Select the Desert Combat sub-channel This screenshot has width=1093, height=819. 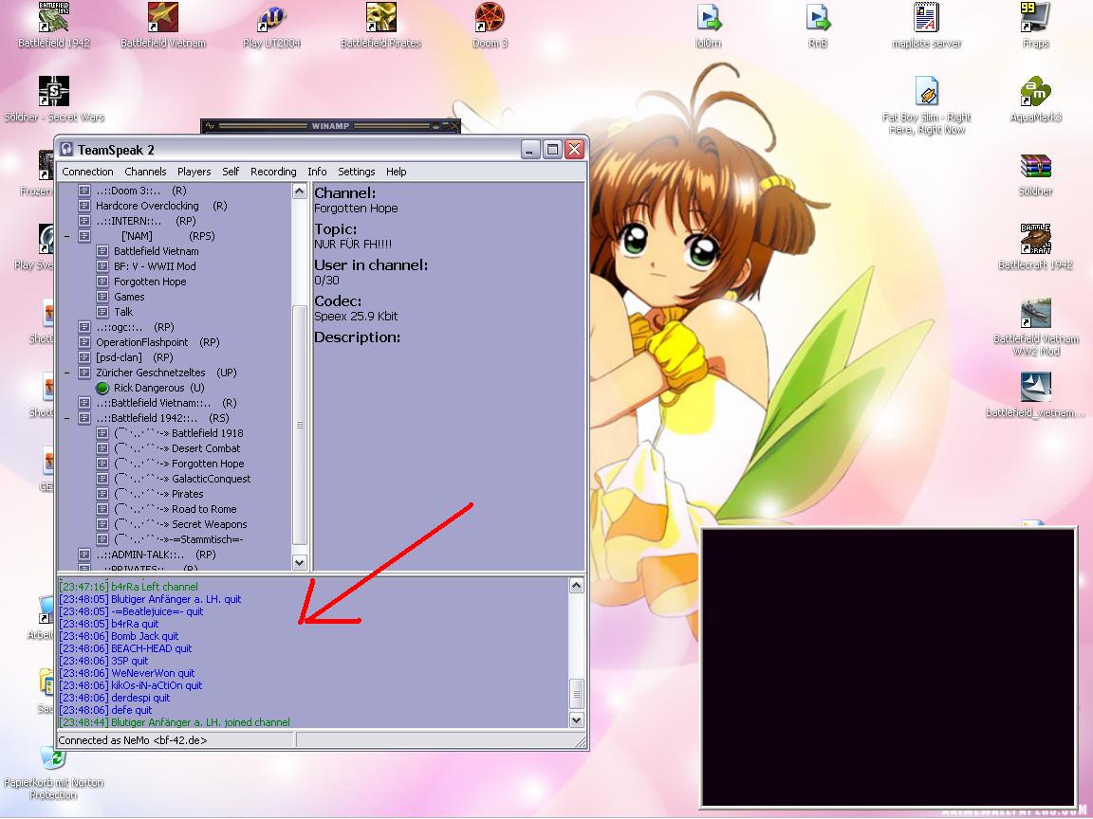click(x=177, y=448)
